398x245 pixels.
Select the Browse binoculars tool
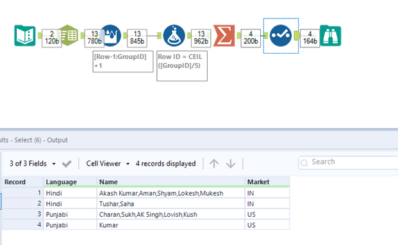coord(331,35)
